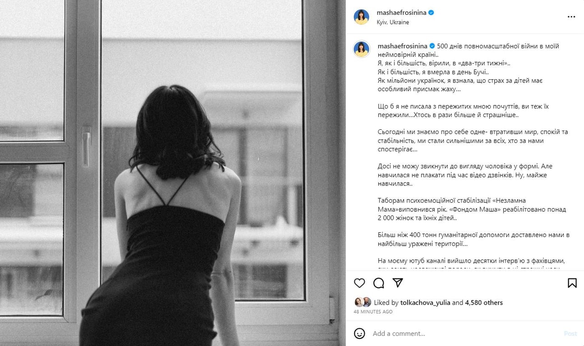
Task: Click the Post comment button
Action: pyautogui.click(x=570, y=334)
